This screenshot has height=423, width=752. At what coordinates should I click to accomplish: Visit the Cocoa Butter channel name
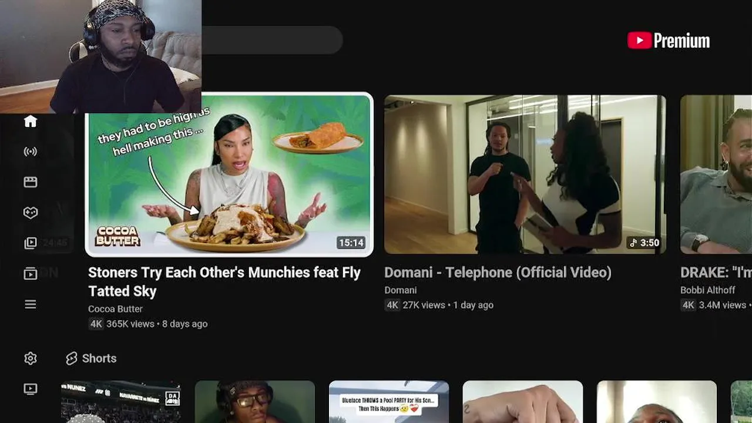click(x=115, y=308)
